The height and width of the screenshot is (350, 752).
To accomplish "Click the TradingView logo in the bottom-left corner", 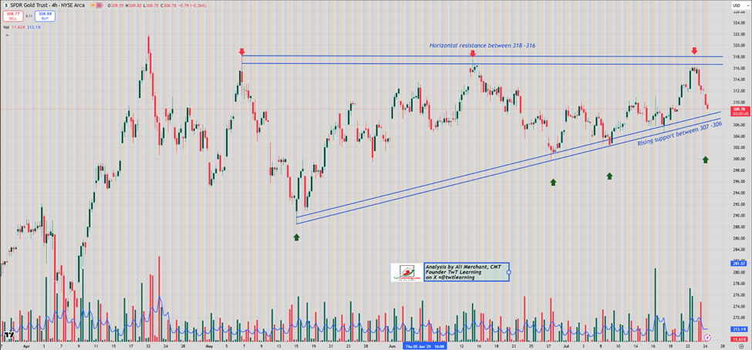I will pos(8,336).
